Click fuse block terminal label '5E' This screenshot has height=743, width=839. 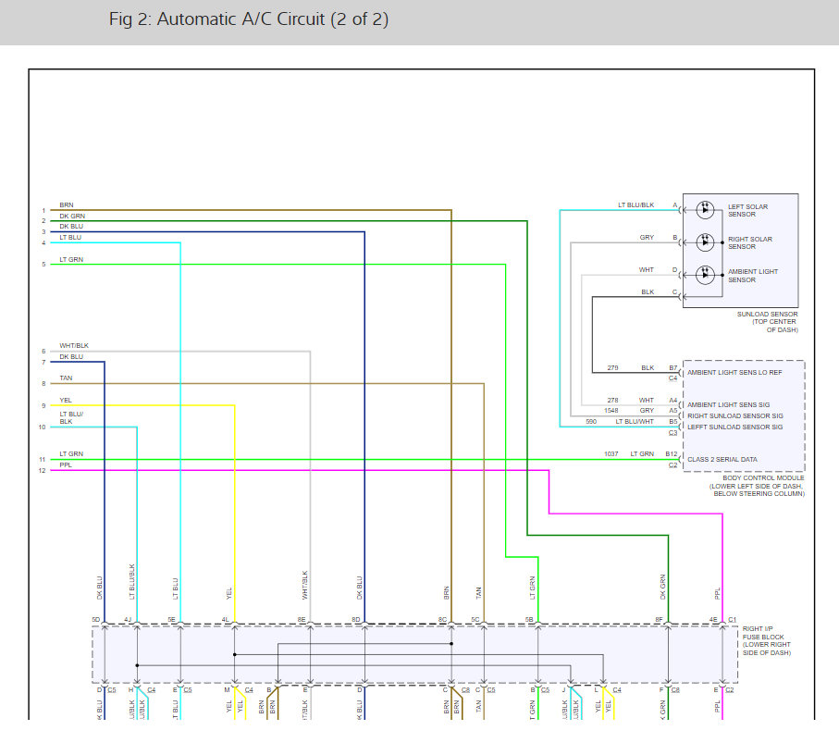[171, 619]
